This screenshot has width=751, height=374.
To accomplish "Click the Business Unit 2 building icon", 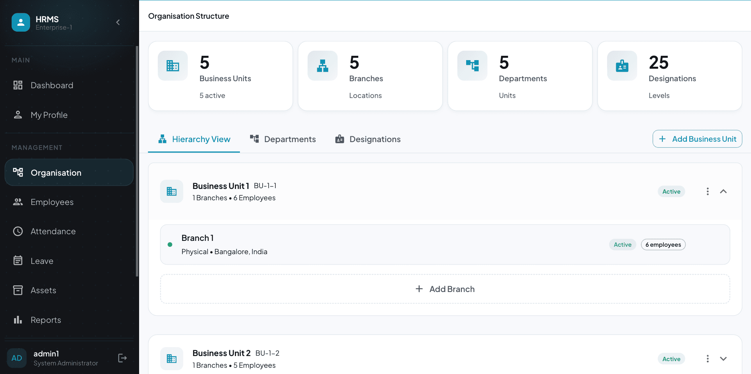I will (172, 359).
